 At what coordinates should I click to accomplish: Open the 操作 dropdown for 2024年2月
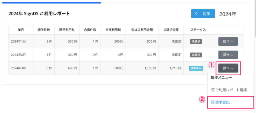[x=228, y=55]
